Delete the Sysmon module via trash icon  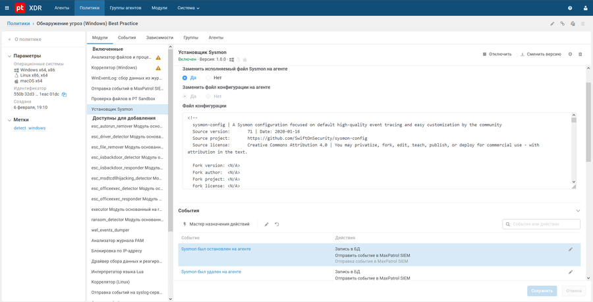pos(580,54)
